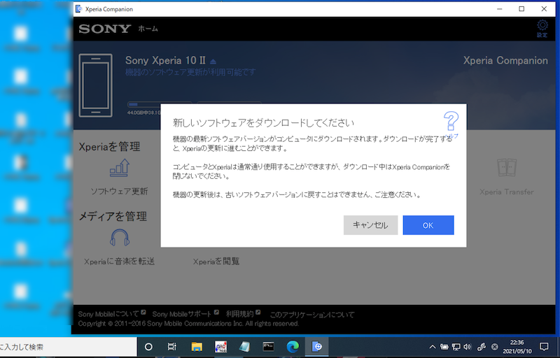Viewport: 560px width, 358px height.
Task: Open the Sony Mobileについて link
Action: coord(111,315)
